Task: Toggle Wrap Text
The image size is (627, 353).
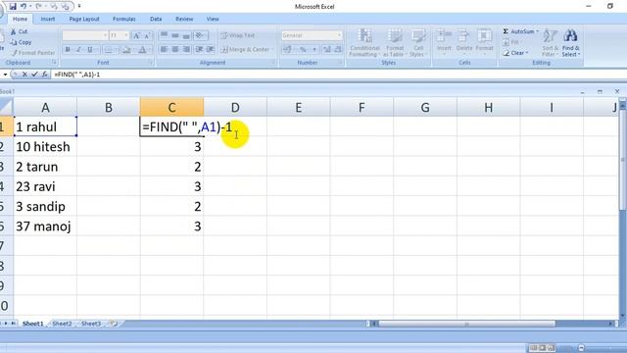Action: (x=238, y=35)
